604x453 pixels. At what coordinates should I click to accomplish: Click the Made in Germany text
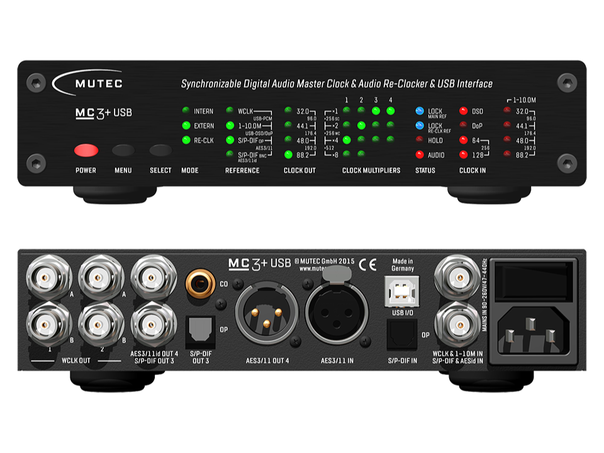403,265
